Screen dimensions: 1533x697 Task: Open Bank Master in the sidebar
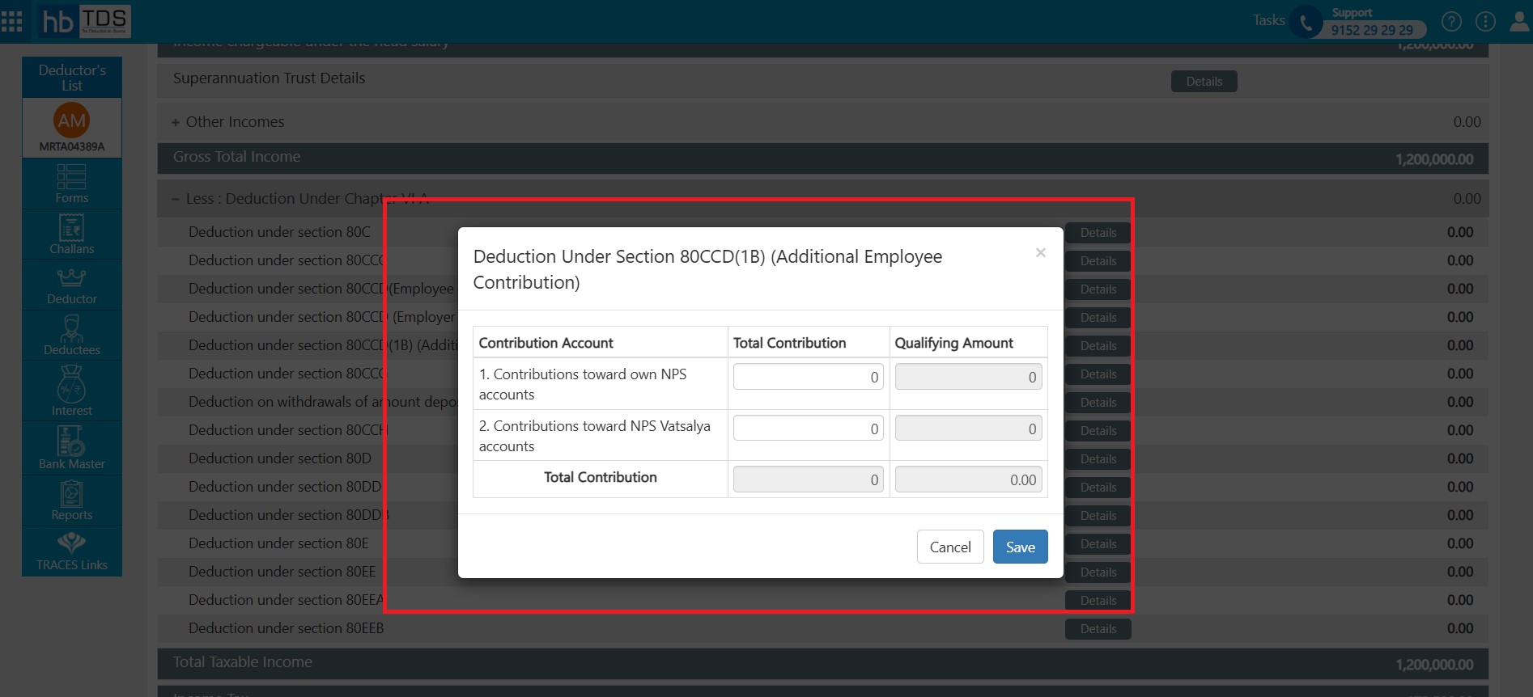(x=72, y=448)
